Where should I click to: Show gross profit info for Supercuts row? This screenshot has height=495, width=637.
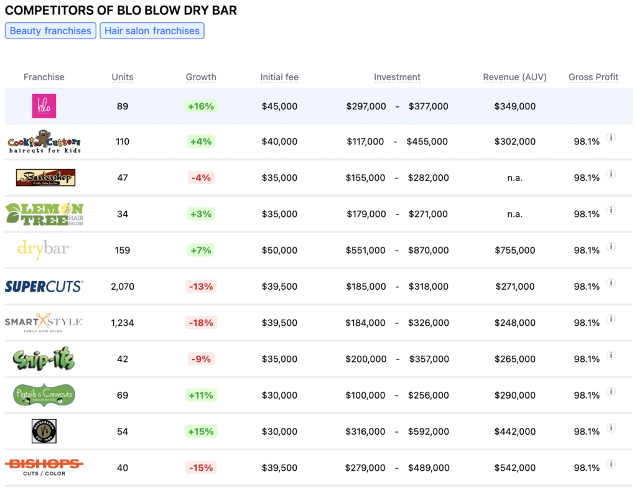point(611,282)
